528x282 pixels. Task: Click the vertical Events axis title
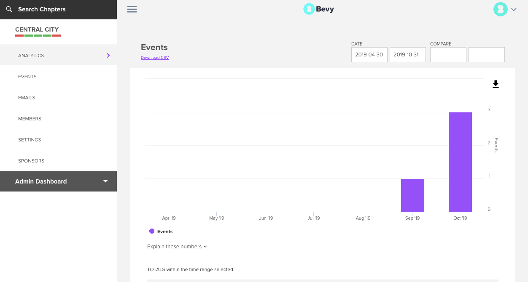[x=496, y=145]
